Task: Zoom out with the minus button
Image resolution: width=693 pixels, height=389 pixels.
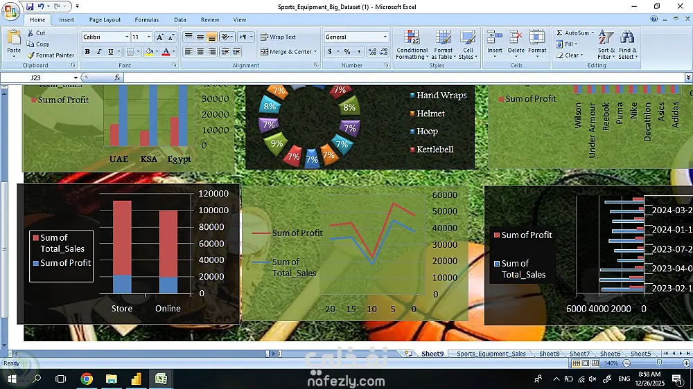Action: pyautogui.click(x=626, y=363)
